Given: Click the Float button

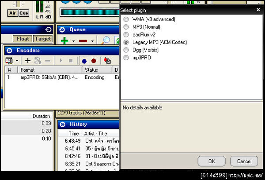Looking at the screenshot, I should [x=23, y=39].
